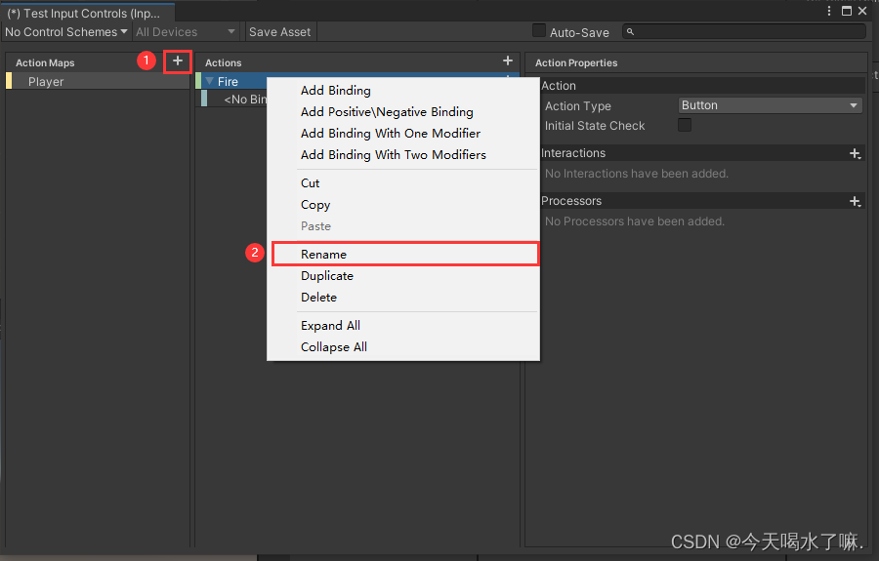This screenshot has height=561, width=879.
Task: Select the Player action map
Action: pyautogui.click(x=98, y=82)
